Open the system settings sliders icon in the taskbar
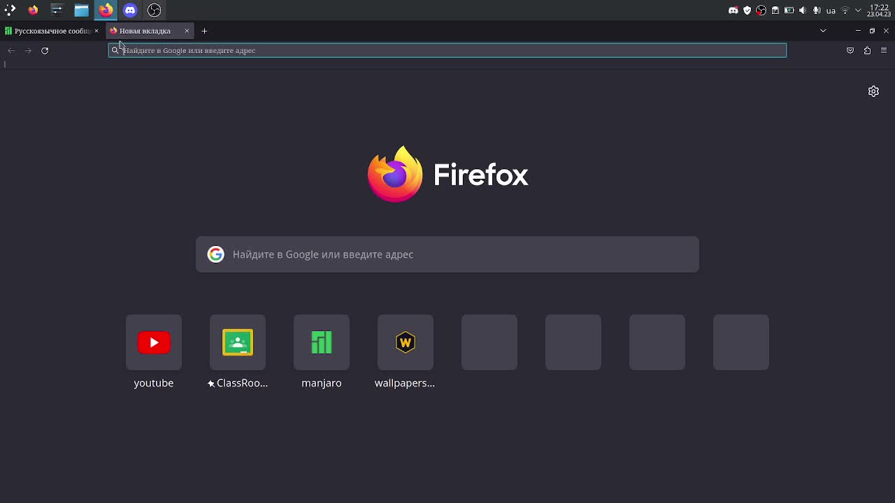The image size is (895, 503). coord(57,10)
